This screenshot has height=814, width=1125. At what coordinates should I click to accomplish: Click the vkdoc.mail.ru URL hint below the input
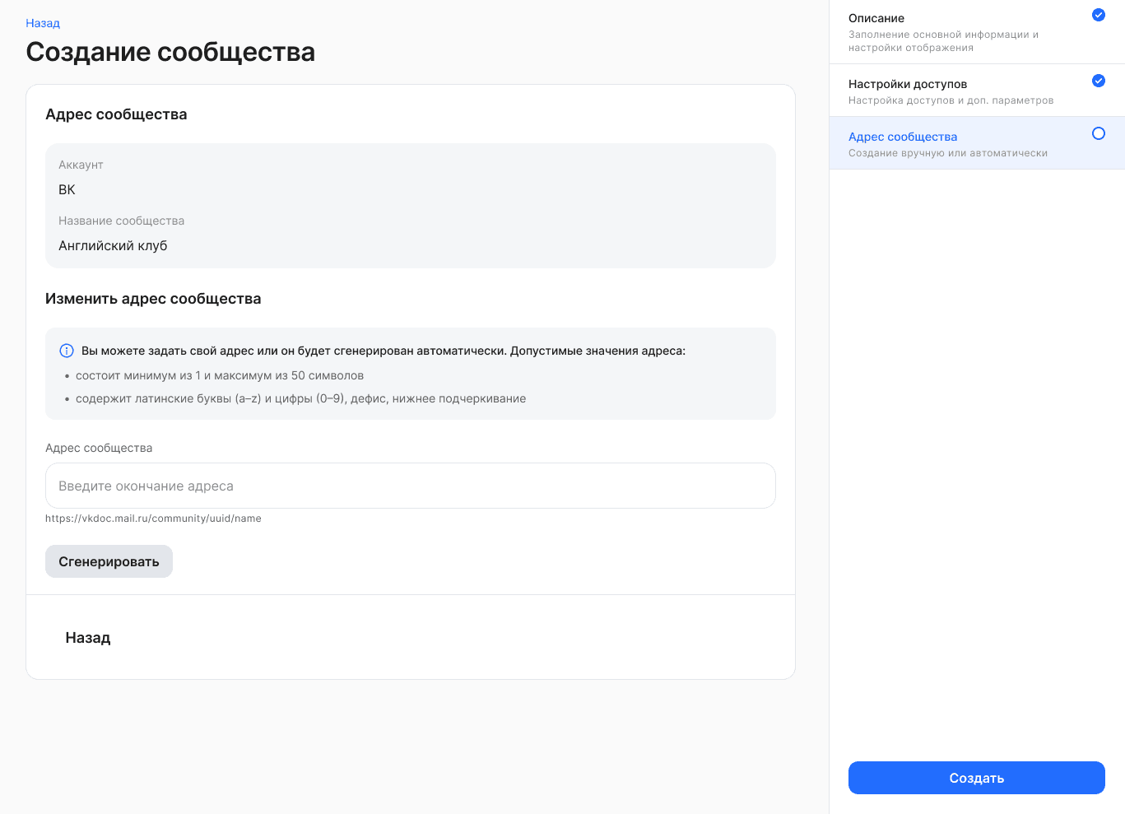pos(153,518)
